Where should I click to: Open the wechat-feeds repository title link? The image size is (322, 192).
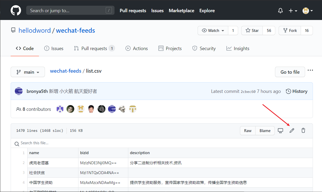(76, 30)
